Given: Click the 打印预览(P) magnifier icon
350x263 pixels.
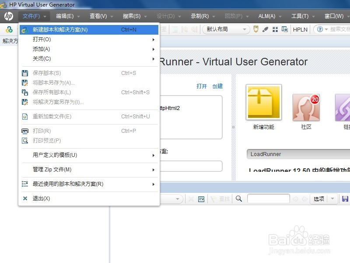Looking at the screenshot, I should coord(25,141).
